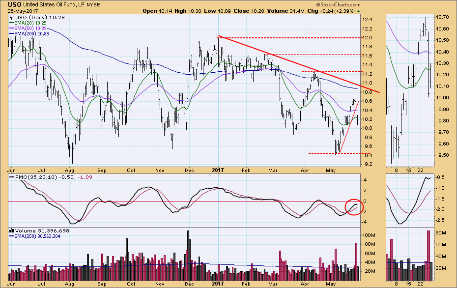Click Apr on the price chart date axis
This screenshot has height=288, width=457.
(x=305, y=170)
